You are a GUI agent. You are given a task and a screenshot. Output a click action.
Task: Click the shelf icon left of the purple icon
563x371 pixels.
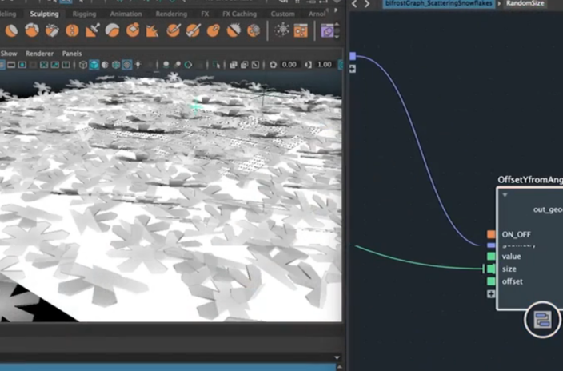pyautogui.click(x=301, y=30)
